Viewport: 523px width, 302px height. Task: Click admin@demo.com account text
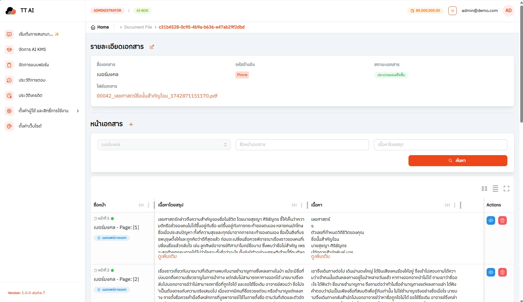(x=480, y=10)
